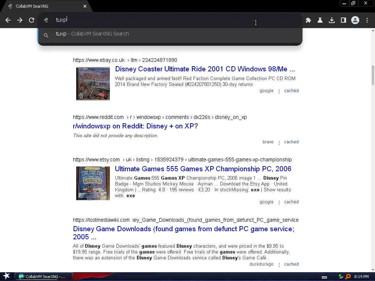Click the site icon in the address bar

click(x=46, y=20)
